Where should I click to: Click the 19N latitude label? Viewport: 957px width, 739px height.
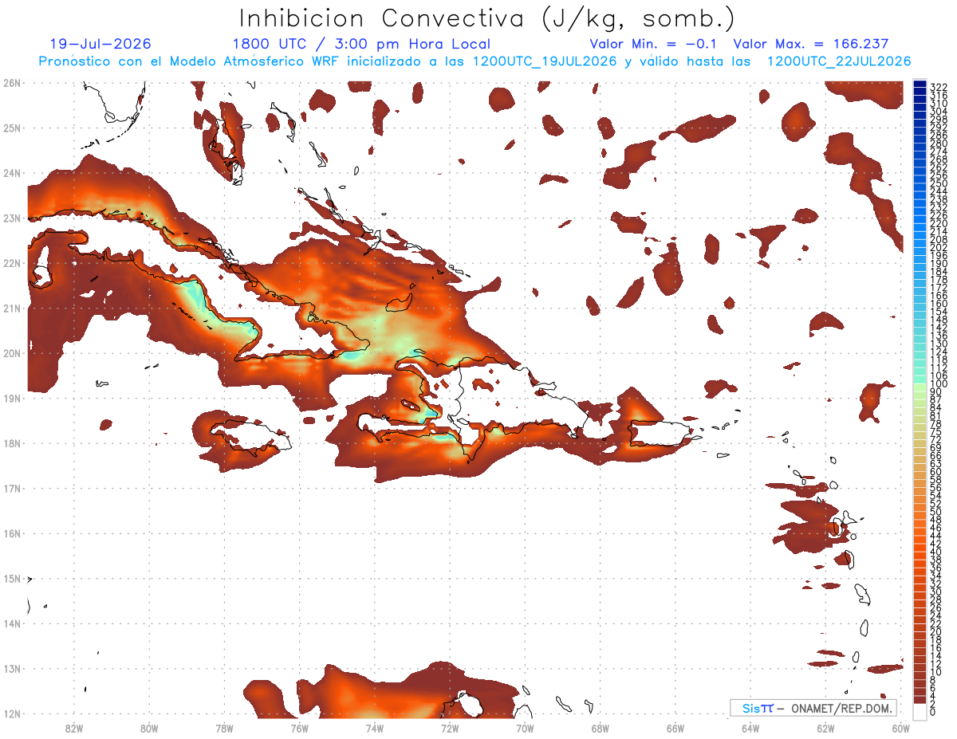(12, 398)
